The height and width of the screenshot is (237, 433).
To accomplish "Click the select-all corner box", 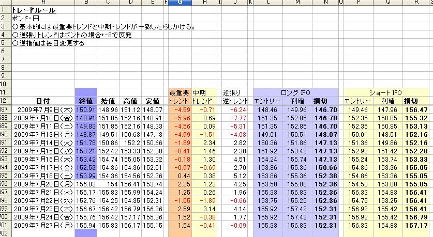I will (5, 3).
